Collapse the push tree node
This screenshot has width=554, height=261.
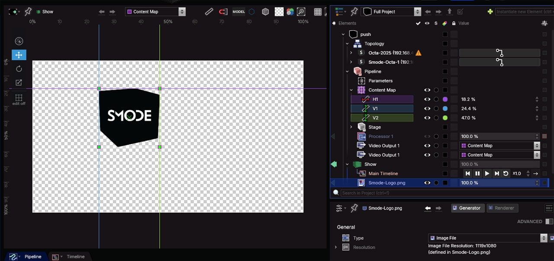[343, 35]
